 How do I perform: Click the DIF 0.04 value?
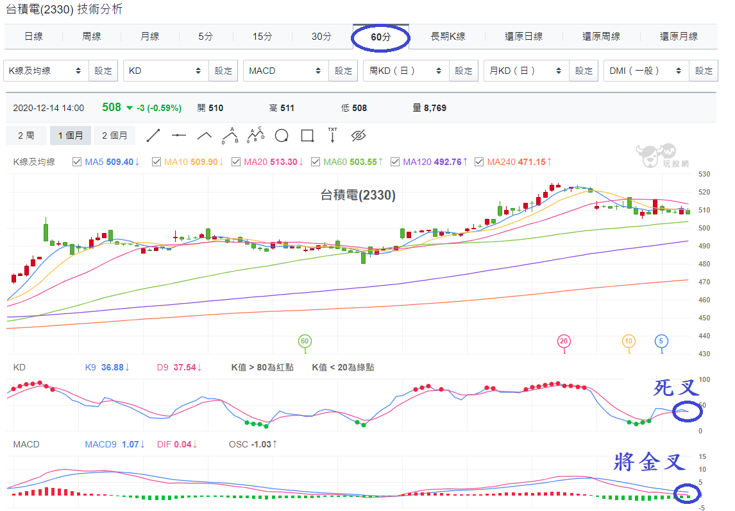tap(177, 444)
